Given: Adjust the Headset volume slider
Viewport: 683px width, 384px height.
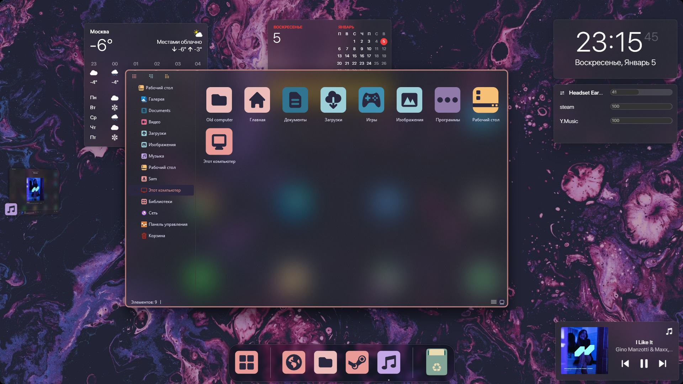Looking at the screenshot, I should 641,92.
